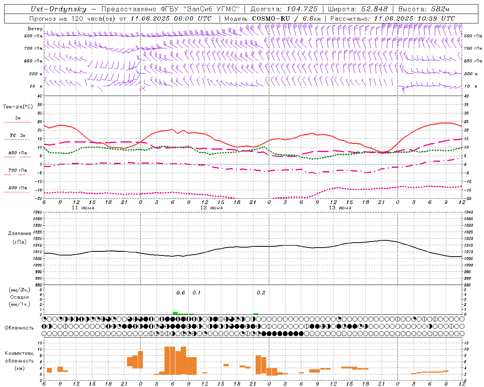This screenshot has height=387, width=484.
Task: Click the longitude value 104.725
Action: pyautogui.click(x=302, y=9)
